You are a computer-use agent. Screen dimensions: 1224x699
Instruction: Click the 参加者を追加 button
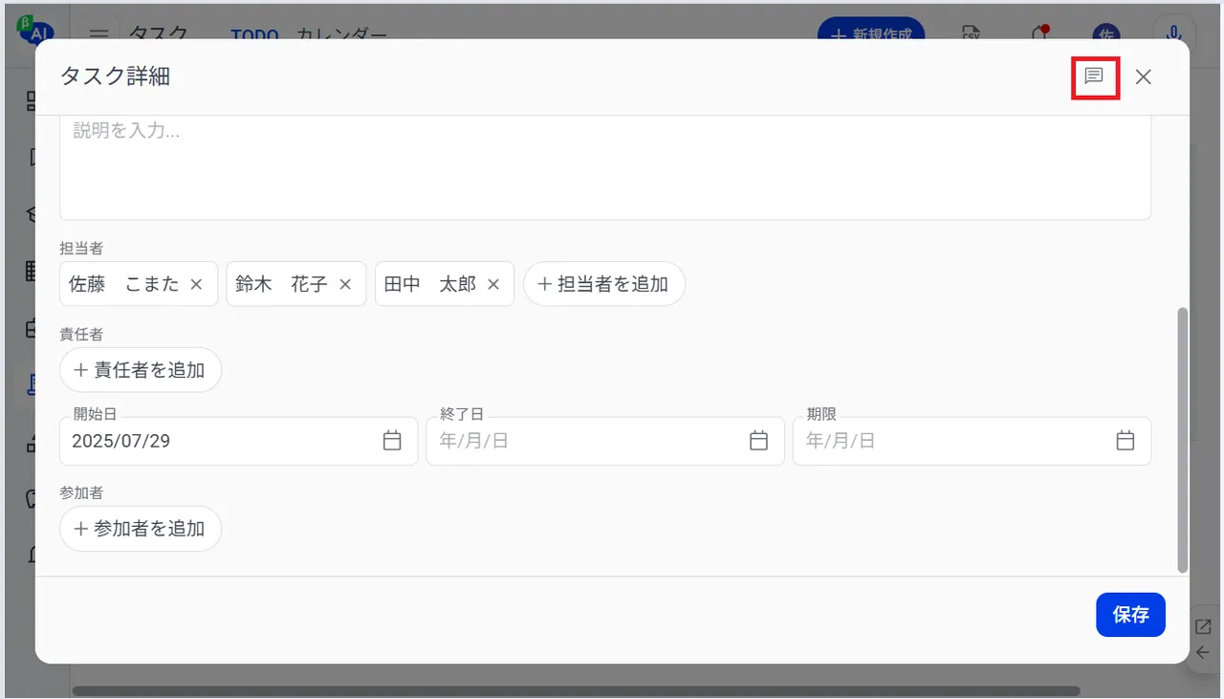141,529
